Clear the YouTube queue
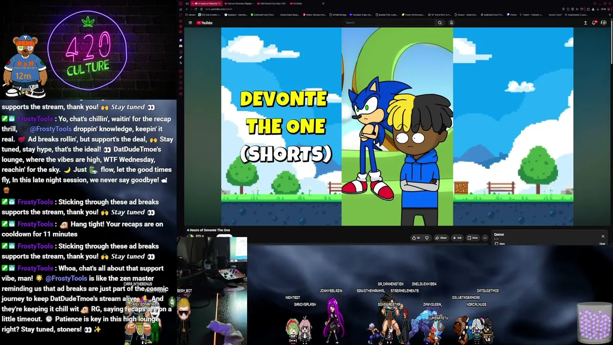Viewport: 613px width, 345px height. pos(602,243)
